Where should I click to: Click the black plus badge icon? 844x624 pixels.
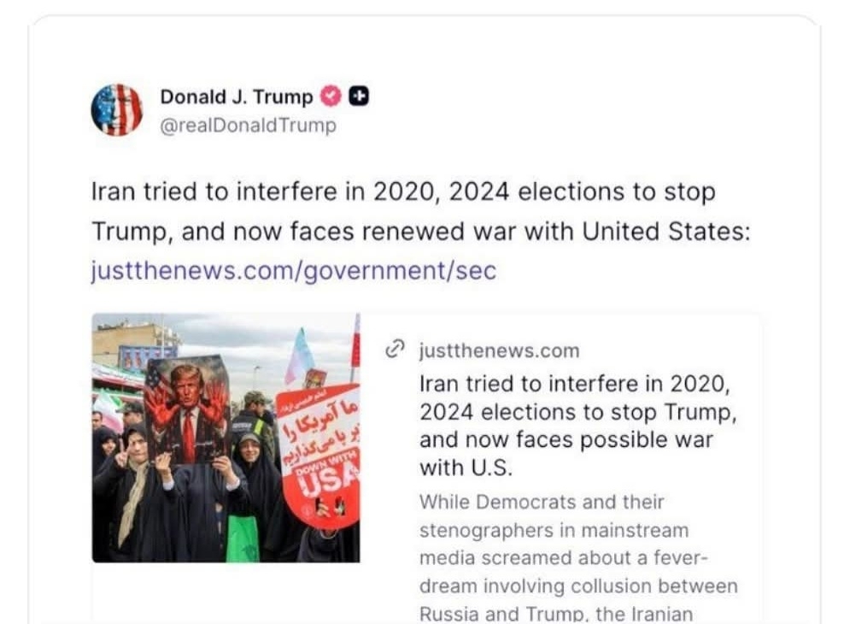click(360, 97)
